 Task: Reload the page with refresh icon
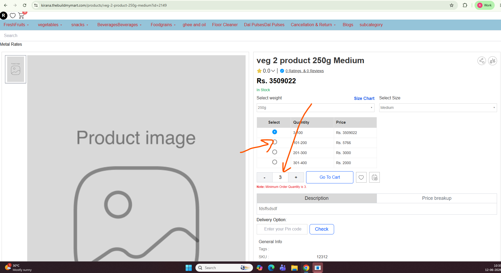(x=25, y=5)
